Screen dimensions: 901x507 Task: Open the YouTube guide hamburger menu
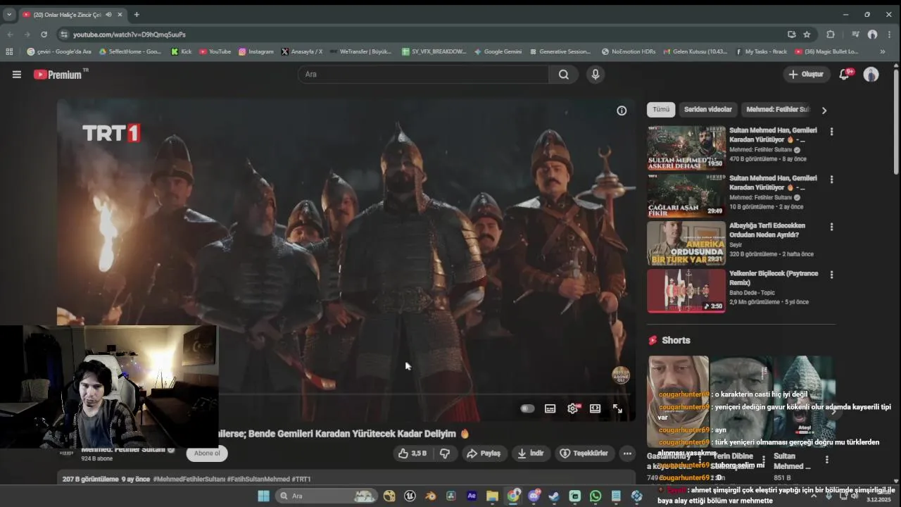click(17, 75)
